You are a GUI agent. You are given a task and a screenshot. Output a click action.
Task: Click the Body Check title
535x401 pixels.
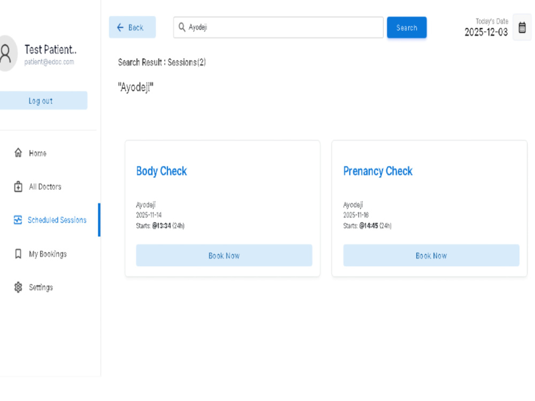[162, 171]
